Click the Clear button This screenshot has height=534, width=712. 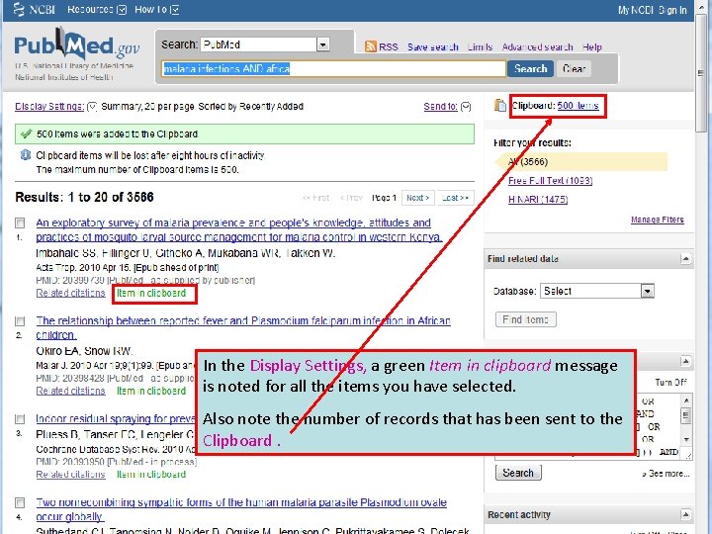tap(574, 68)
